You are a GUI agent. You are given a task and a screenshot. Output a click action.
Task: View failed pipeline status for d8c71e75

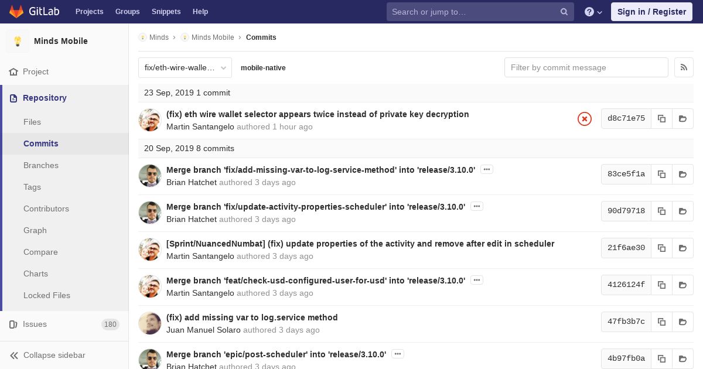click(585, 119)
